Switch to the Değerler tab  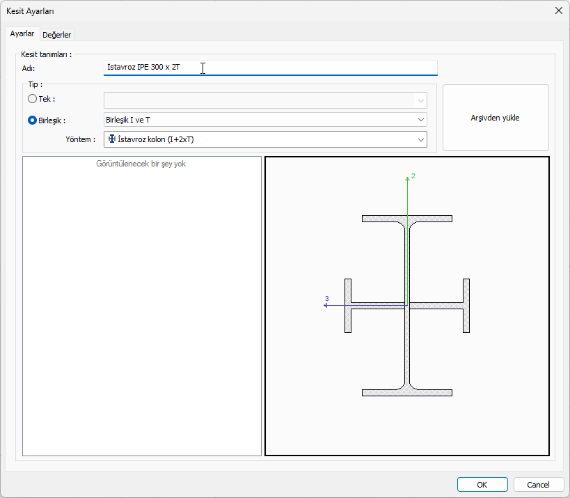(x=57, y=35)
